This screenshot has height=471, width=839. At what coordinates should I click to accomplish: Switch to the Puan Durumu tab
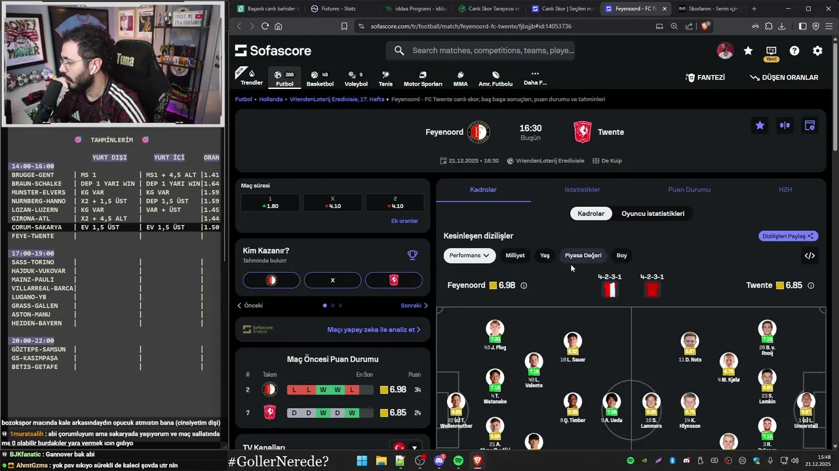click(x=689, y=190)
